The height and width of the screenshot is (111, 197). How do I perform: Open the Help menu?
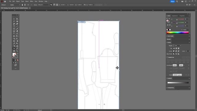tap(46, 1)
